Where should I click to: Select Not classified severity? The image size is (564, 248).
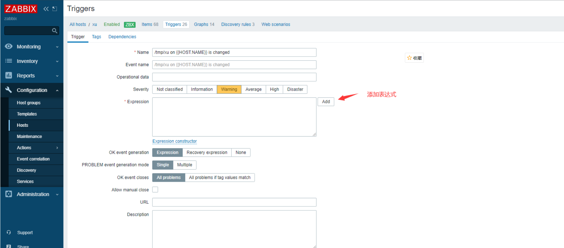click(x=169, y=89)
